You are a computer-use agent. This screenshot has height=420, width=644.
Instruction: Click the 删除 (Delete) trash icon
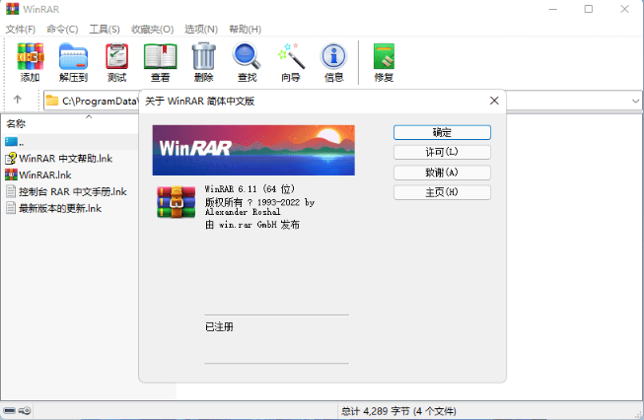(203, 61)
